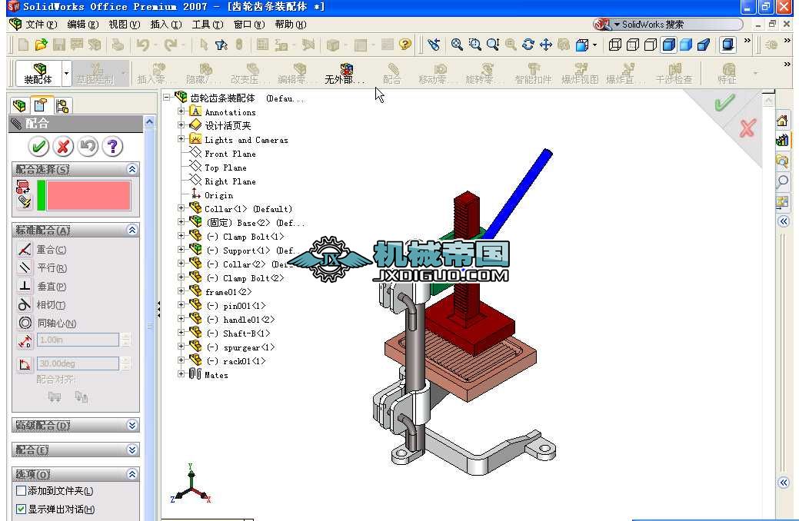799x521 pixels.
Task: Switch to ConfigurationManager tab
Action: click(x=63, y=105)
